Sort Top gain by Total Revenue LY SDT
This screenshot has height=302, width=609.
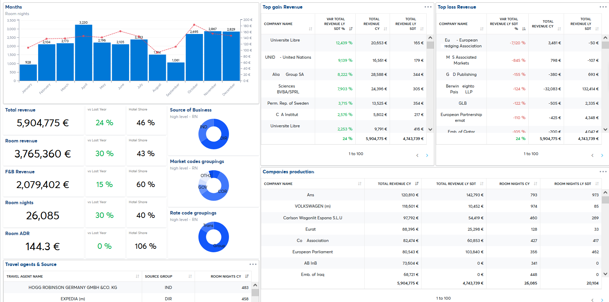[422, 29]
